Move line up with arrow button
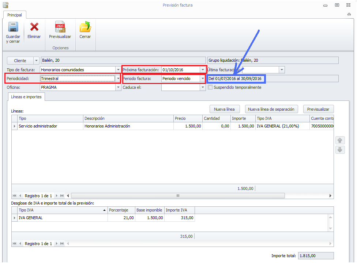The image size is (357, 263). coord(340,140)
